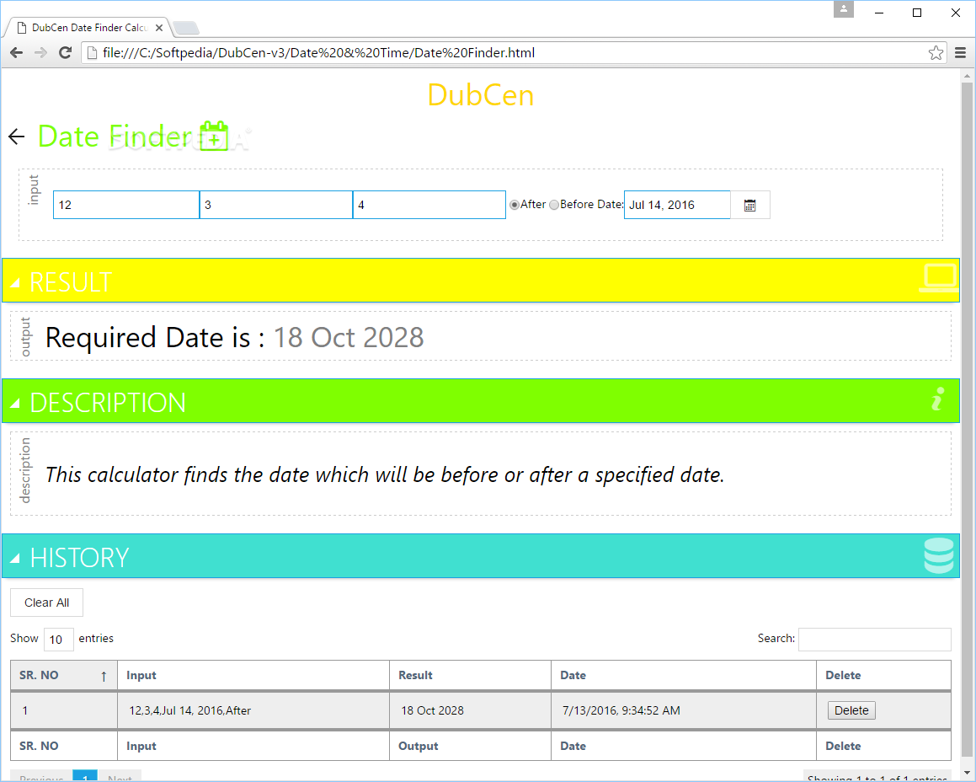Open the Chrome hamburger menu
Image resolution: width=976 pixels, height=782 pixels.
click(961, 53)
